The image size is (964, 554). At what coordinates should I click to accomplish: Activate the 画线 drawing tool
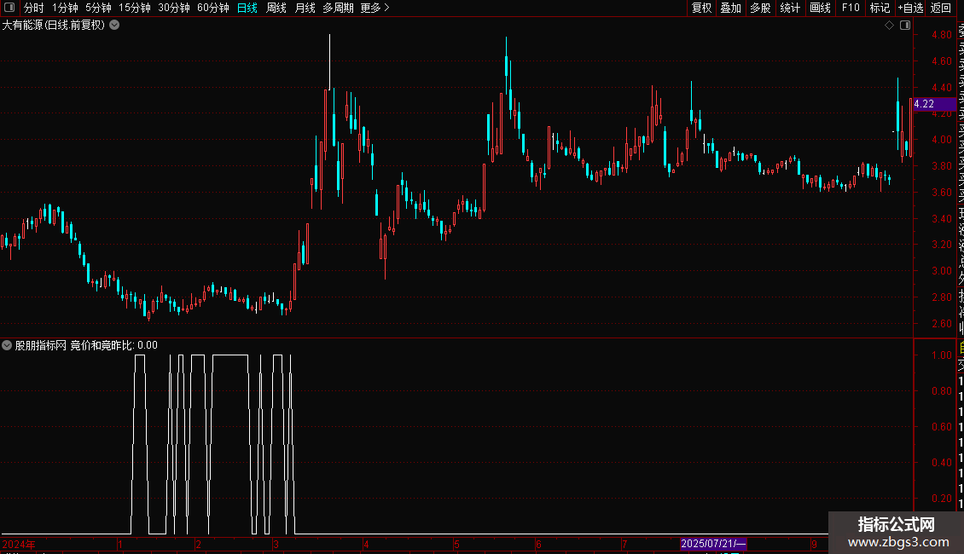(x=820, y=8)
